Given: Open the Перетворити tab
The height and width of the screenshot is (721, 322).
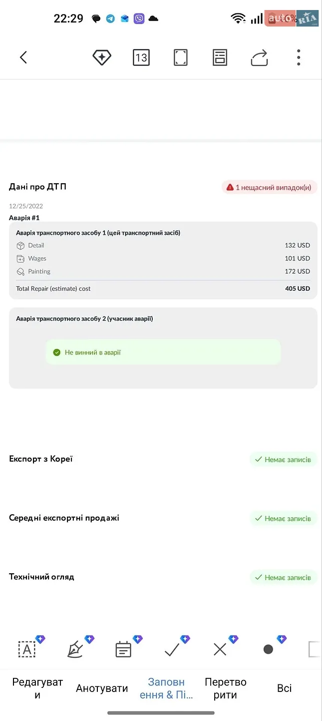Looking at the screenshot, I should point(226,688).
